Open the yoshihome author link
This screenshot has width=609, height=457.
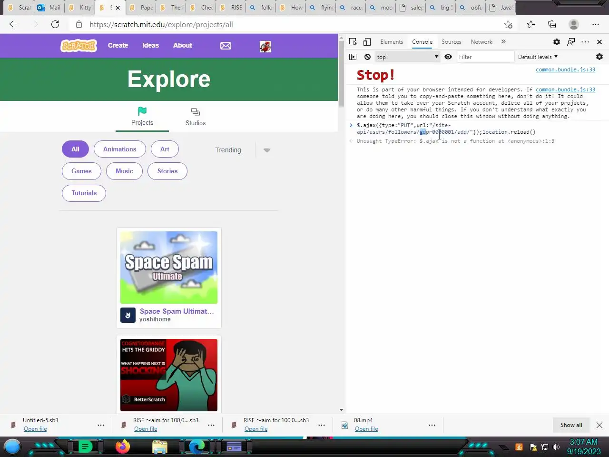(x=155, y=319)
